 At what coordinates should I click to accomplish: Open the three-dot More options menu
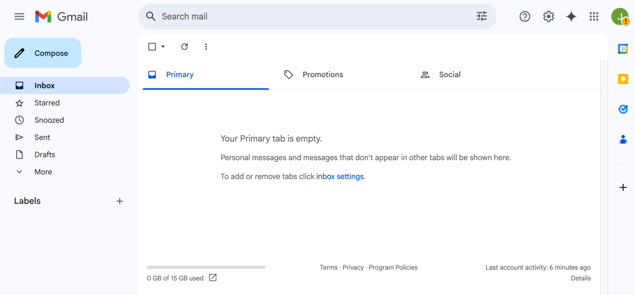point(206,47)
